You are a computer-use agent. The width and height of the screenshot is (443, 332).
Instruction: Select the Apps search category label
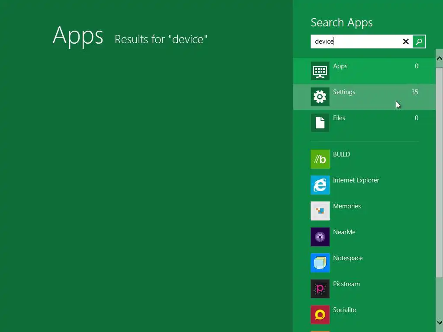pyautogui.click(x=340, y=66)
